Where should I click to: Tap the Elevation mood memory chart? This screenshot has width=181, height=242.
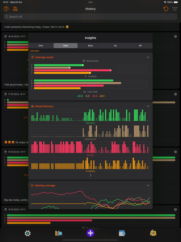(90, 115)
